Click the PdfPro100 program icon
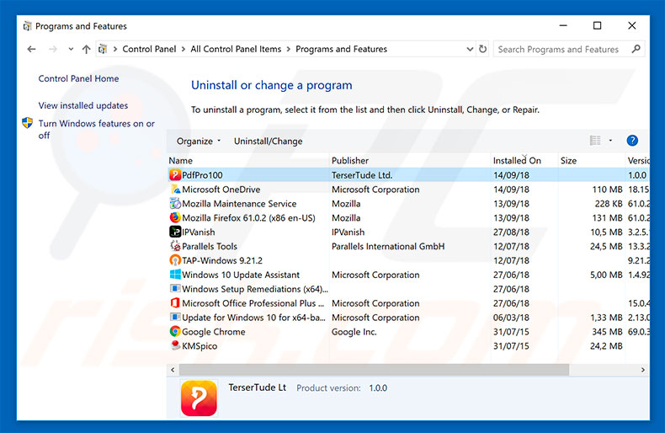 pos(175,175)
